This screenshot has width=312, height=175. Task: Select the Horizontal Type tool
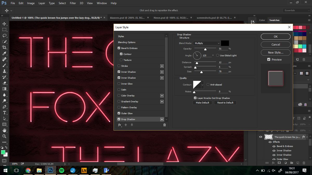click(x=4, y=113)
